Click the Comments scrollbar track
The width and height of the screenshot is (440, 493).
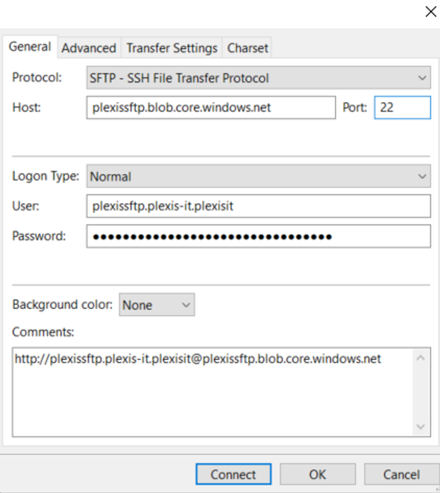(x=421, y=392)
